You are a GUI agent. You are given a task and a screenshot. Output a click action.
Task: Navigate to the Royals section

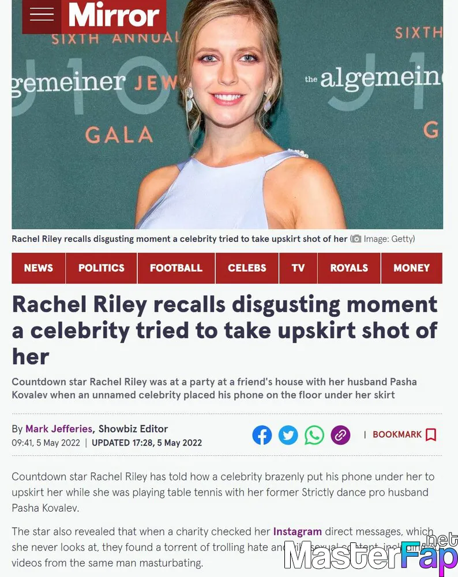pyautogui.click(x=349, y=268)
